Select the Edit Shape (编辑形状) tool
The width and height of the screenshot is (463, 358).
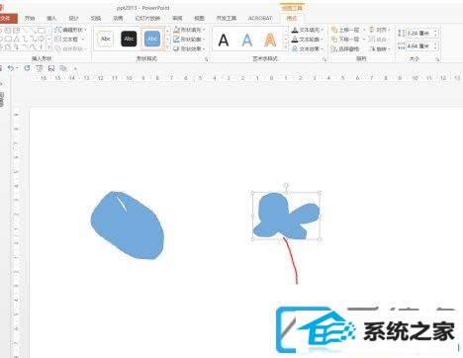pos(70,30)
